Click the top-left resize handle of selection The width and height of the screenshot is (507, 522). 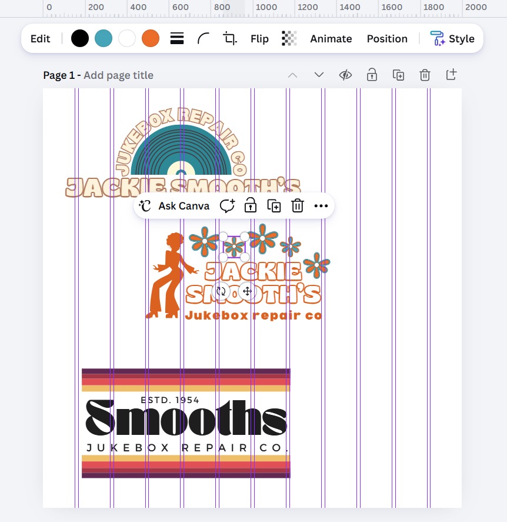click(224, 237)
